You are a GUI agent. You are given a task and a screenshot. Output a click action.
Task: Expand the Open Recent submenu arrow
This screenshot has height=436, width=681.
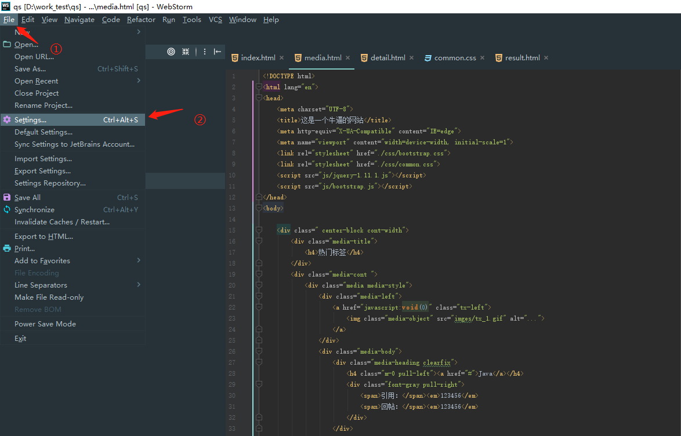(139, 81)
